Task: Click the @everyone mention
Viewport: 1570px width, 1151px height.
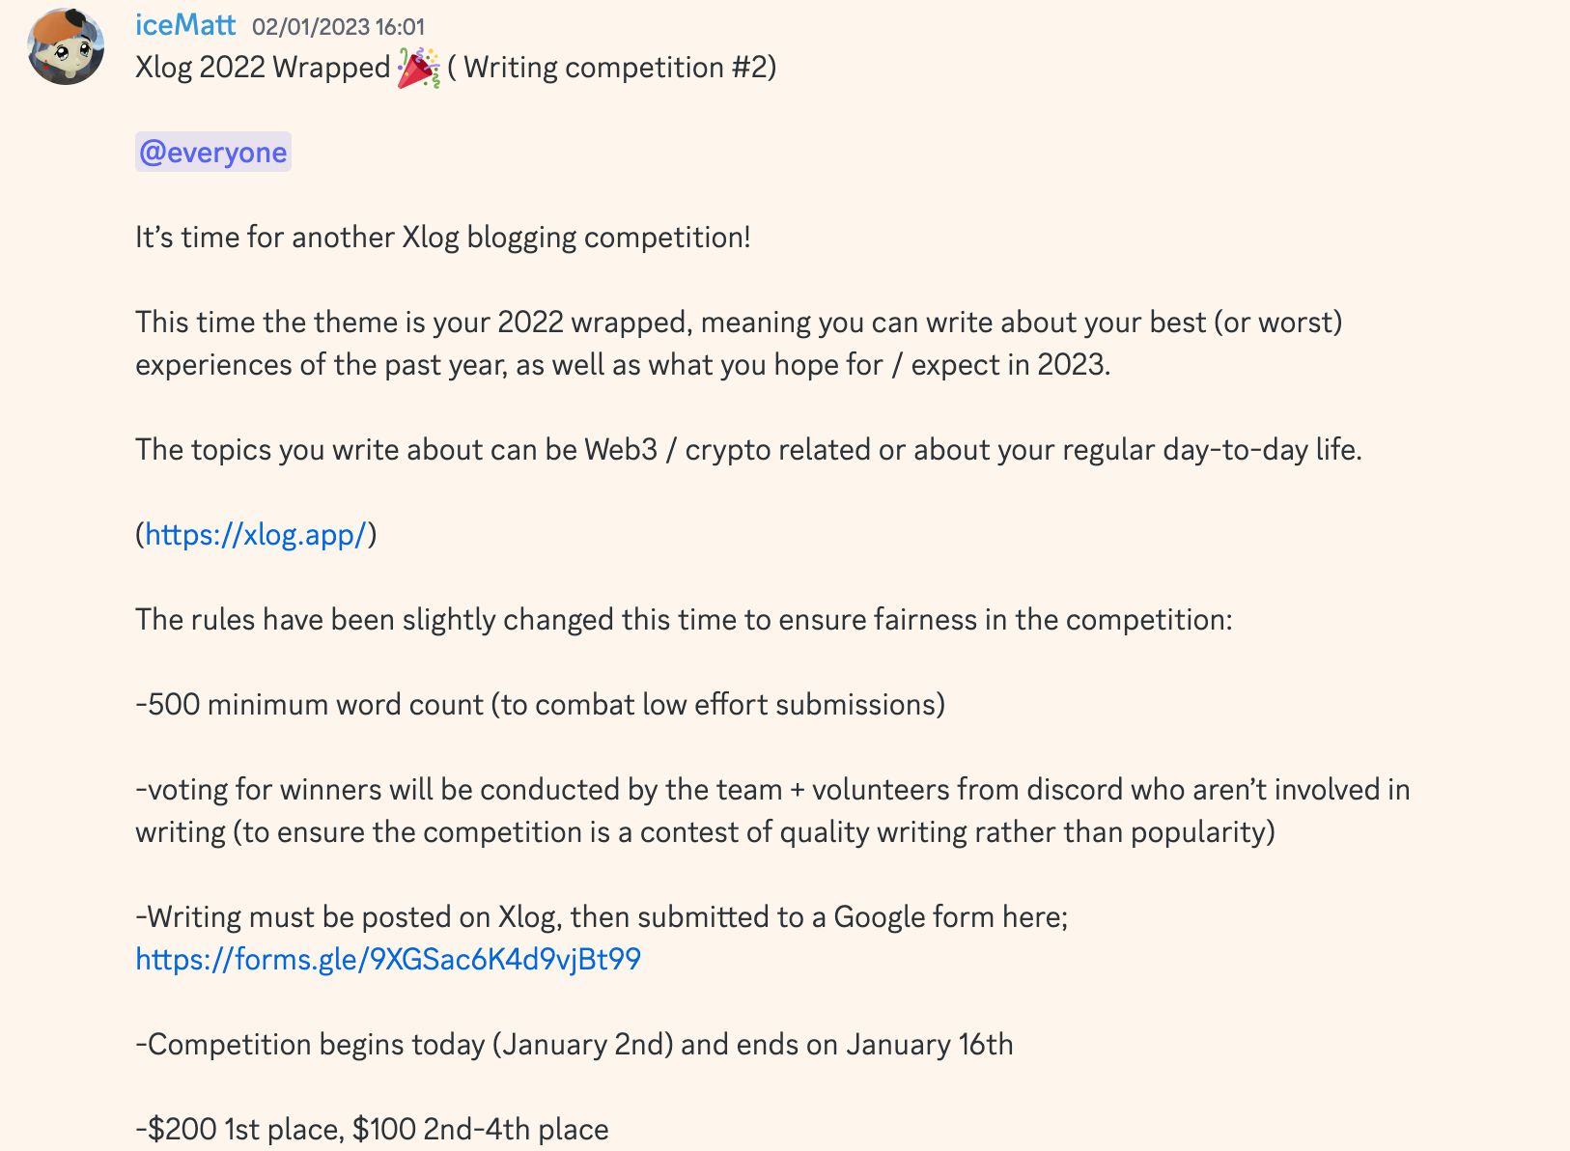Action: pyautogui.click(x=213, y=153)
